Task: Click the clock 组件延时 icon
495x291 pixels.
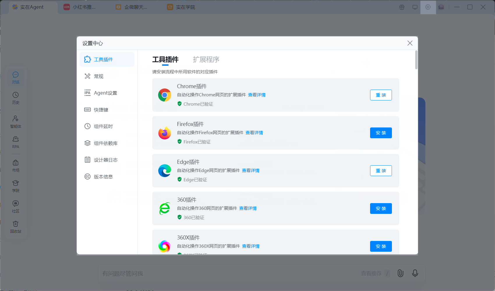Action: coord(87,126)
